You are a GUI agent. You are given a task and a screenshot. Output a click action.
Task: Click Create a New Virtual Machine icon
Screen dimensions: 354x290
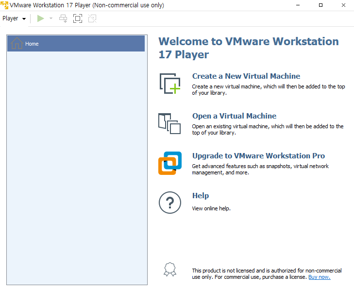coord(170,84)
